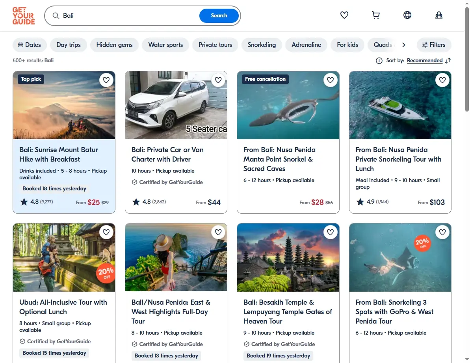The image size is (470, 363).
Task: Favorite the Private Snorkeling Tour with Lunch card
Action: point(442,80)
